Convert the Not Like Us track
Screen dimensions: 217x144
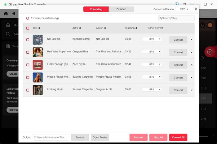[x=178, y=40]
